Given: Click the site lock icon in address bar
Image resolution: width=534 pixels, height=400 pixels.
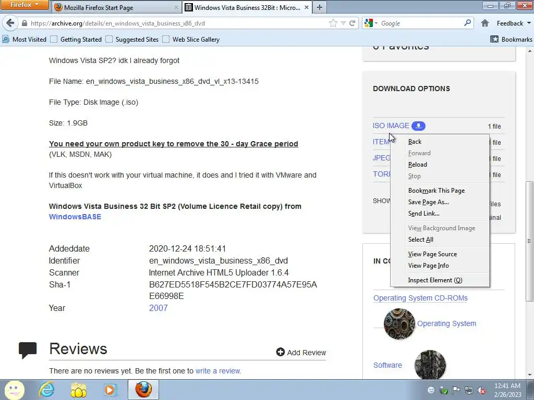Looking at the screenshot, I should click(24, 23).
